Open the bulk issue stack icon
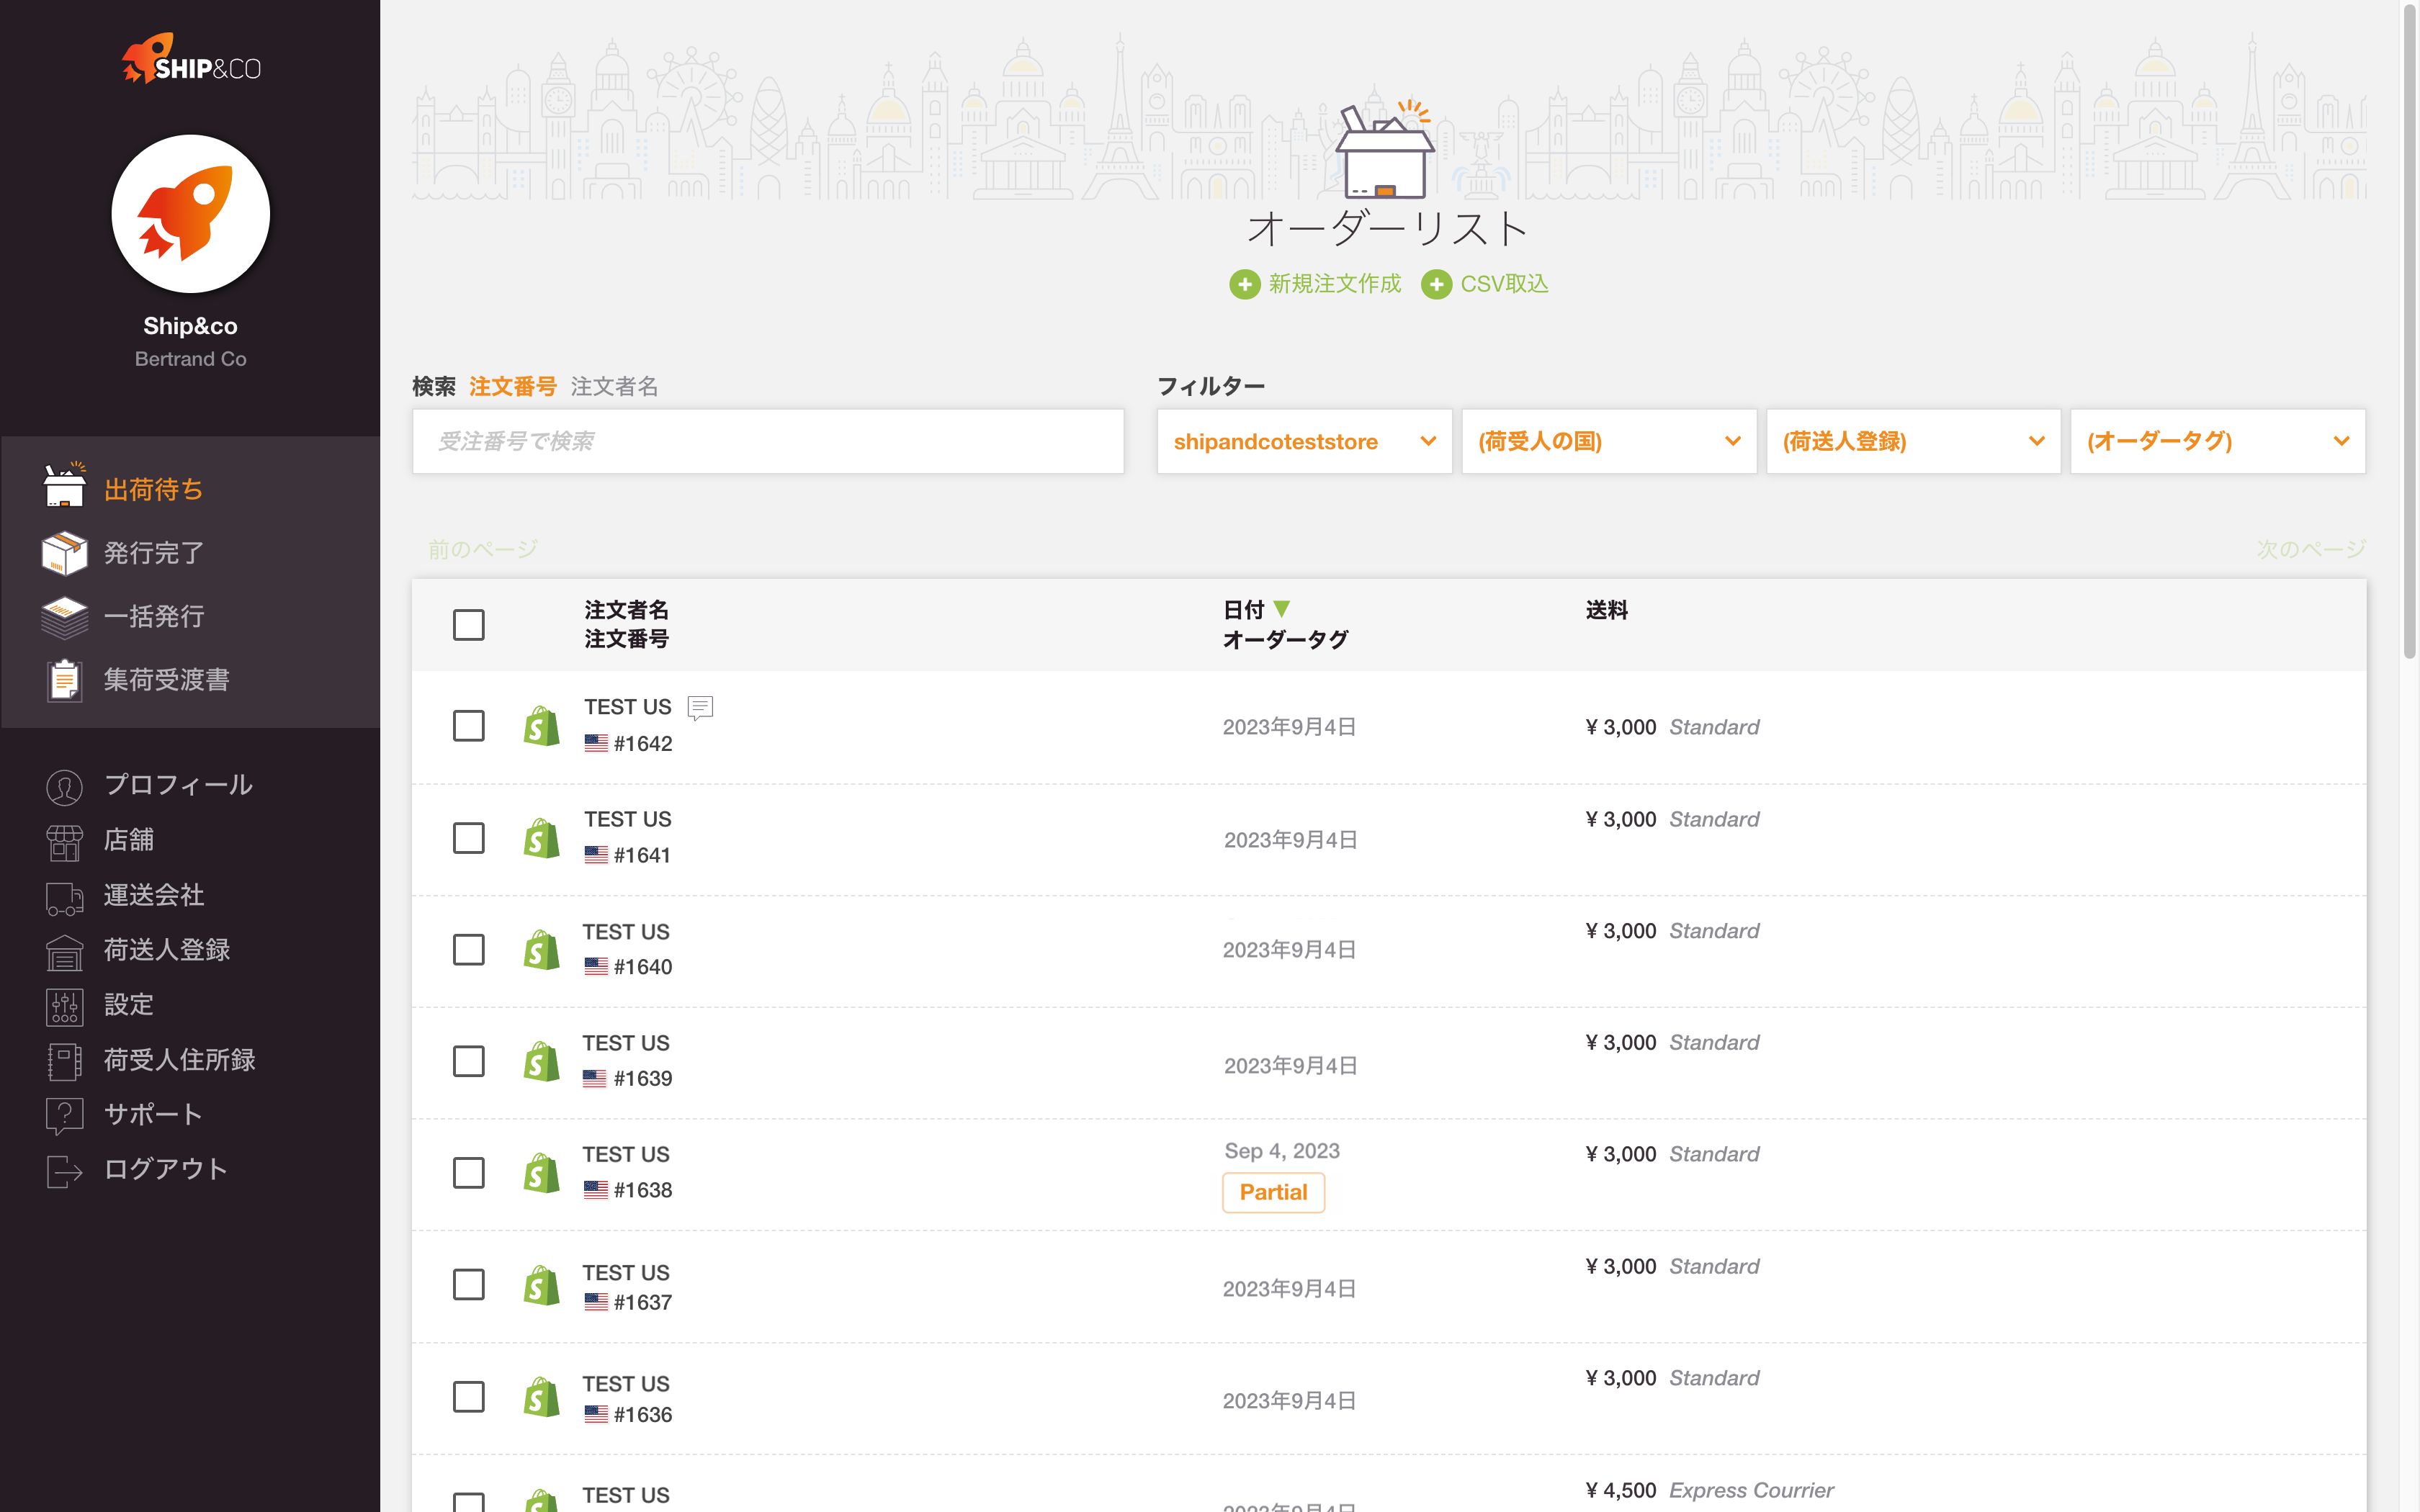 point(64,617)
